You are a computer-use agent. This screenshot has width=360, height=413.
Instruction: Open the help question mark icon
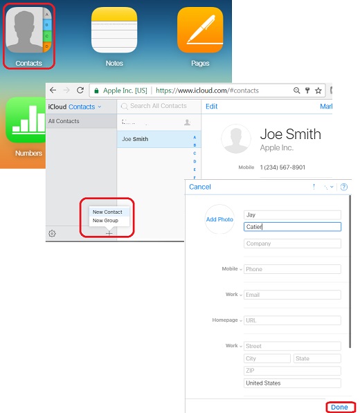click(344, 187)
